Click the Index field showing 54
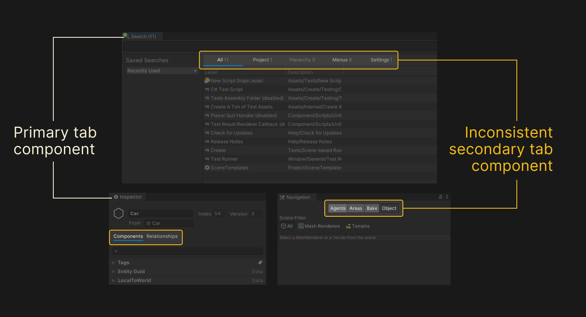Viewport: 586px width, 317px height. pos(220,213)
